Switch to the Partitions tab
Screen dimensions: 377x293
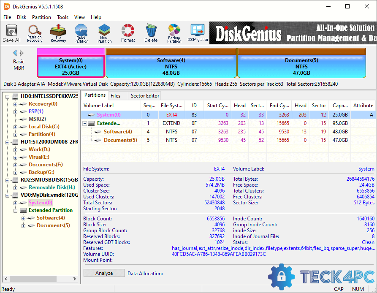(x=95, y=95)
